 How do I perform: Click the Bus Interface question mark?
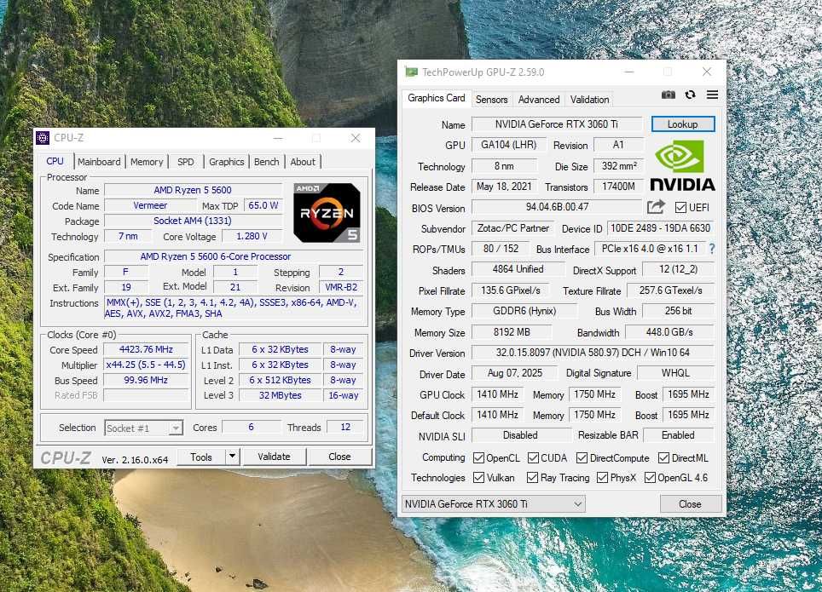[x=711, y=249]
